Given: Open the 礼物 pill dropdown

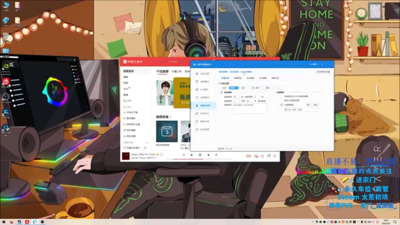Looking at the screenshot, I should click(x=244, y=88).
